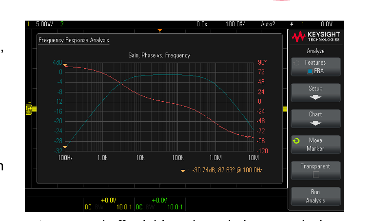Click the trigger rising edge icon
This screenshot has width=370, height=221.
tap(292, 24)
